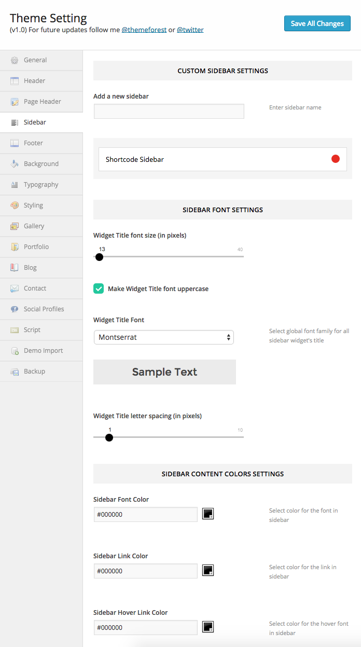Click the Gallery icon in left menu
The width and height of the screenshot is (361, 647).
15,226
